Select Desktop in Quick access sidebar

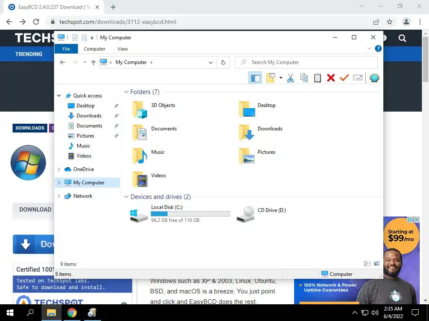[x=85, y=106]
